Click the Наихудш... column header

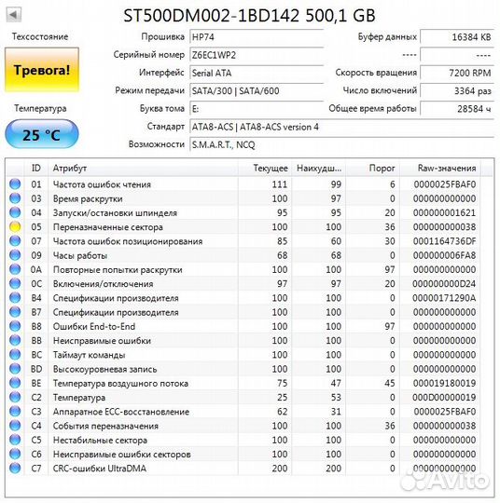coord(318,168)
